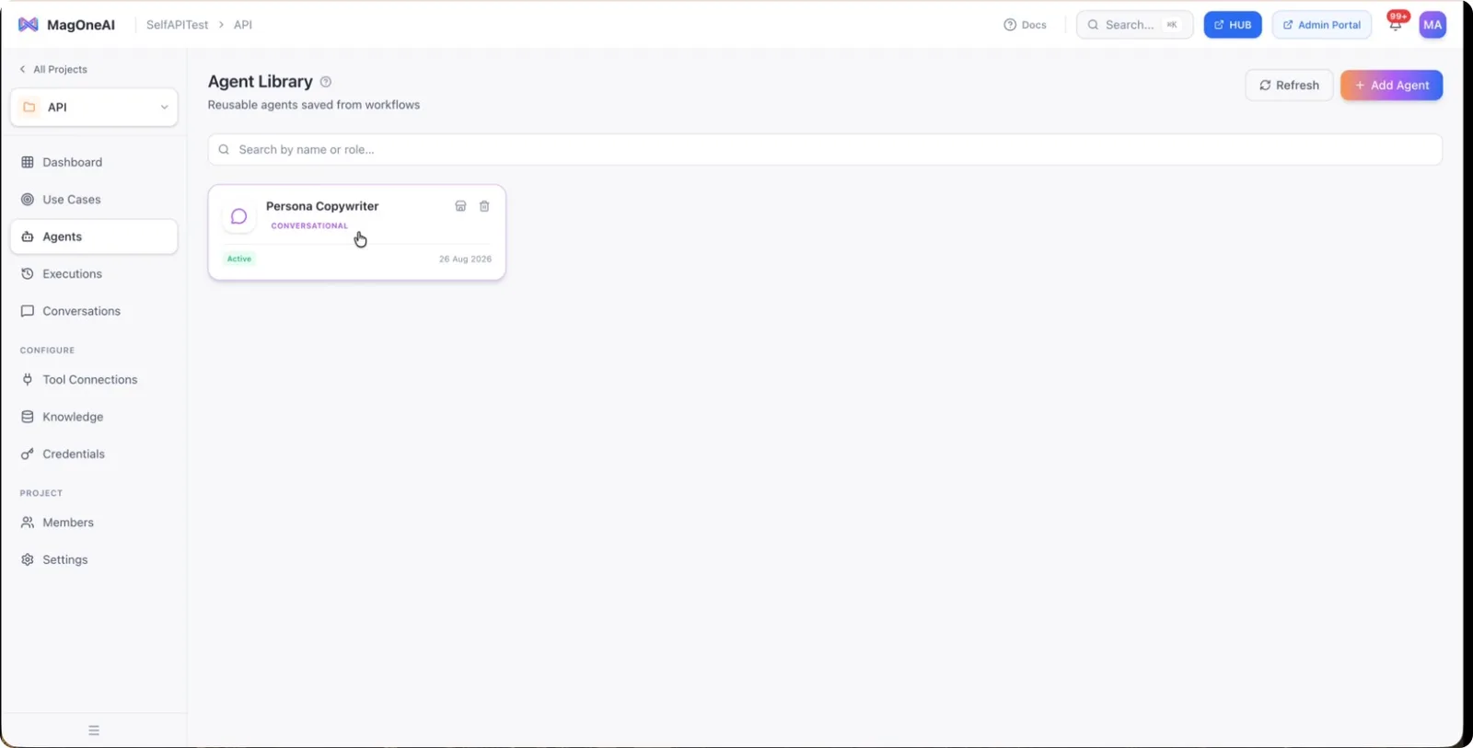Open the Persona Copywriter agent card
This screenshot has width=1473, height=748.
pyautogui.click(x=356, y=233)
